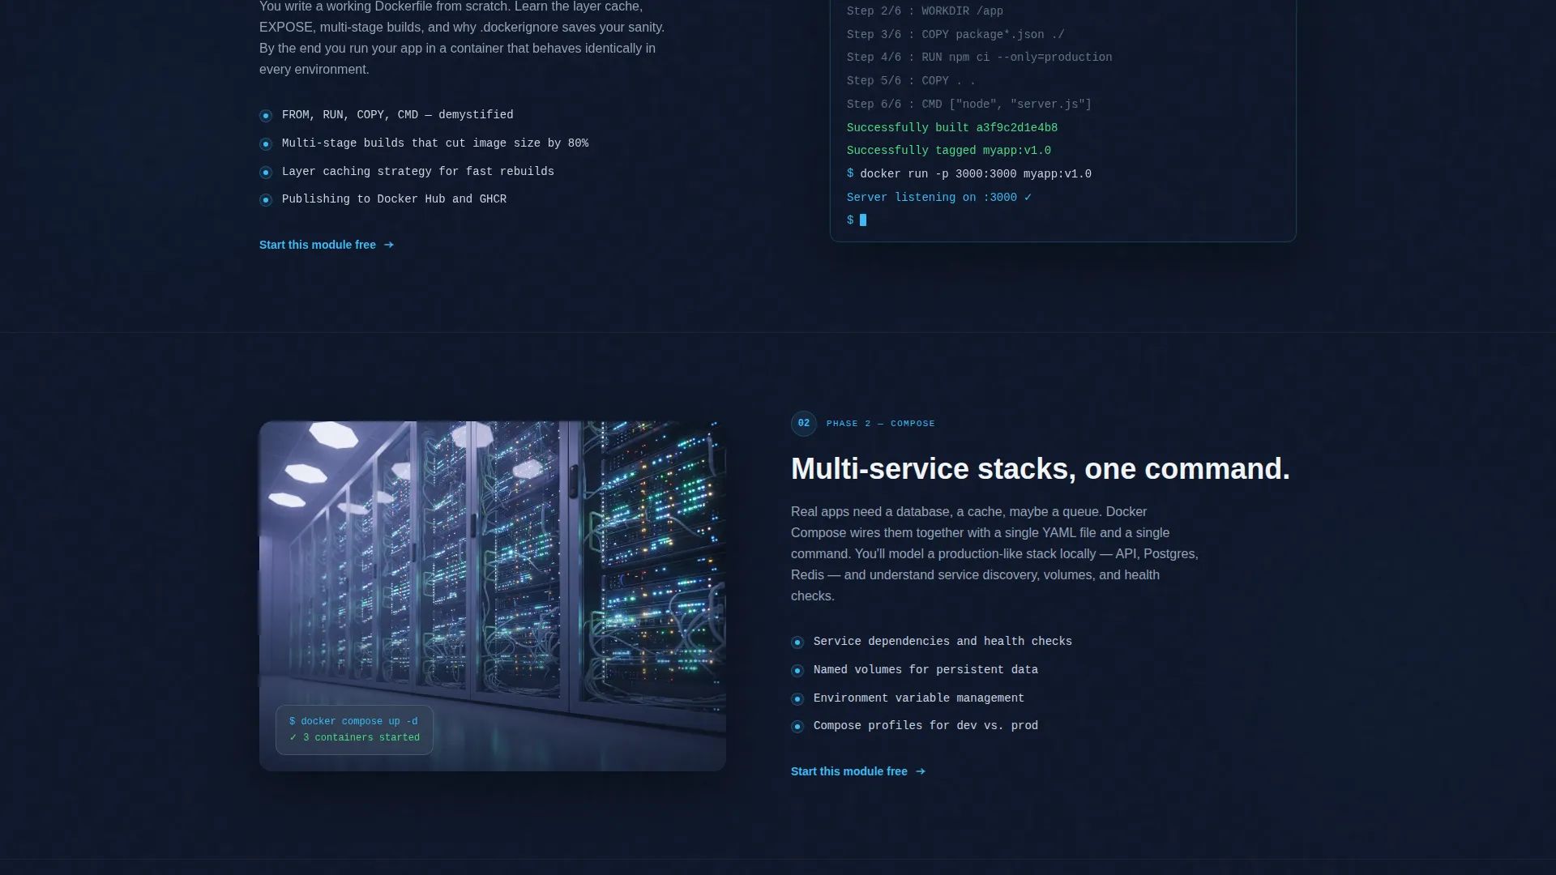The width and height of the screenshot is (1556, 875).
Task: Click heading 'Multi-service stacks, one command.'
Action: [x=1040, y=469]
